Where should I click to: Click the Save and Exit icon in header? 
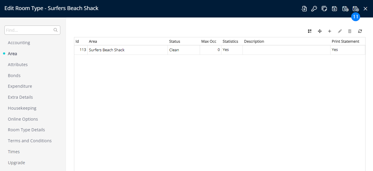355,9
